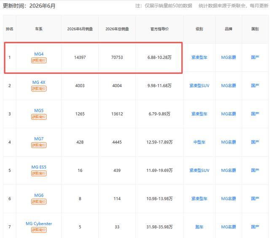Image resolution: width=270 pixels, height=238 pixels.
Task: Open MG名爵 brand link in MG4 row
Action: click(x=229, y=57)
